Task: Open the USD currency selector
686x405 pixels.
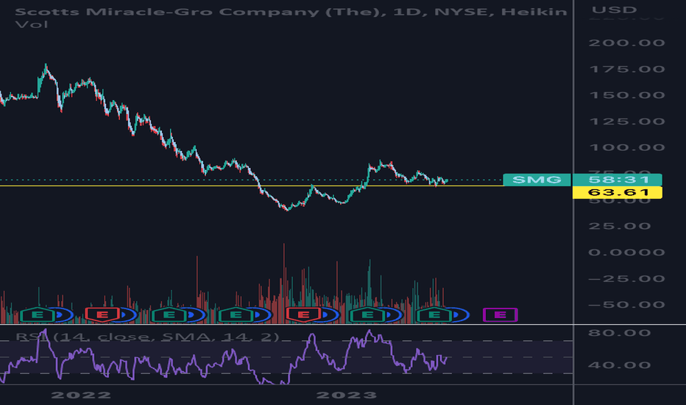Action: (614, 10)
